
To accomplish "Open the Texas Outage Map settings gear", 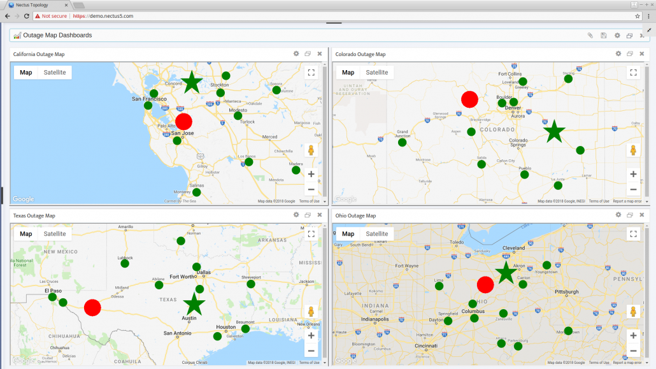I will click(x=296, y=215).
